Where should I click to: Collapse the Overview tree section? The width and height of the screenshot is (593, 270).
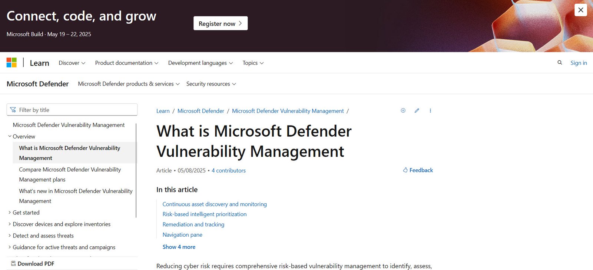(21, 136)
